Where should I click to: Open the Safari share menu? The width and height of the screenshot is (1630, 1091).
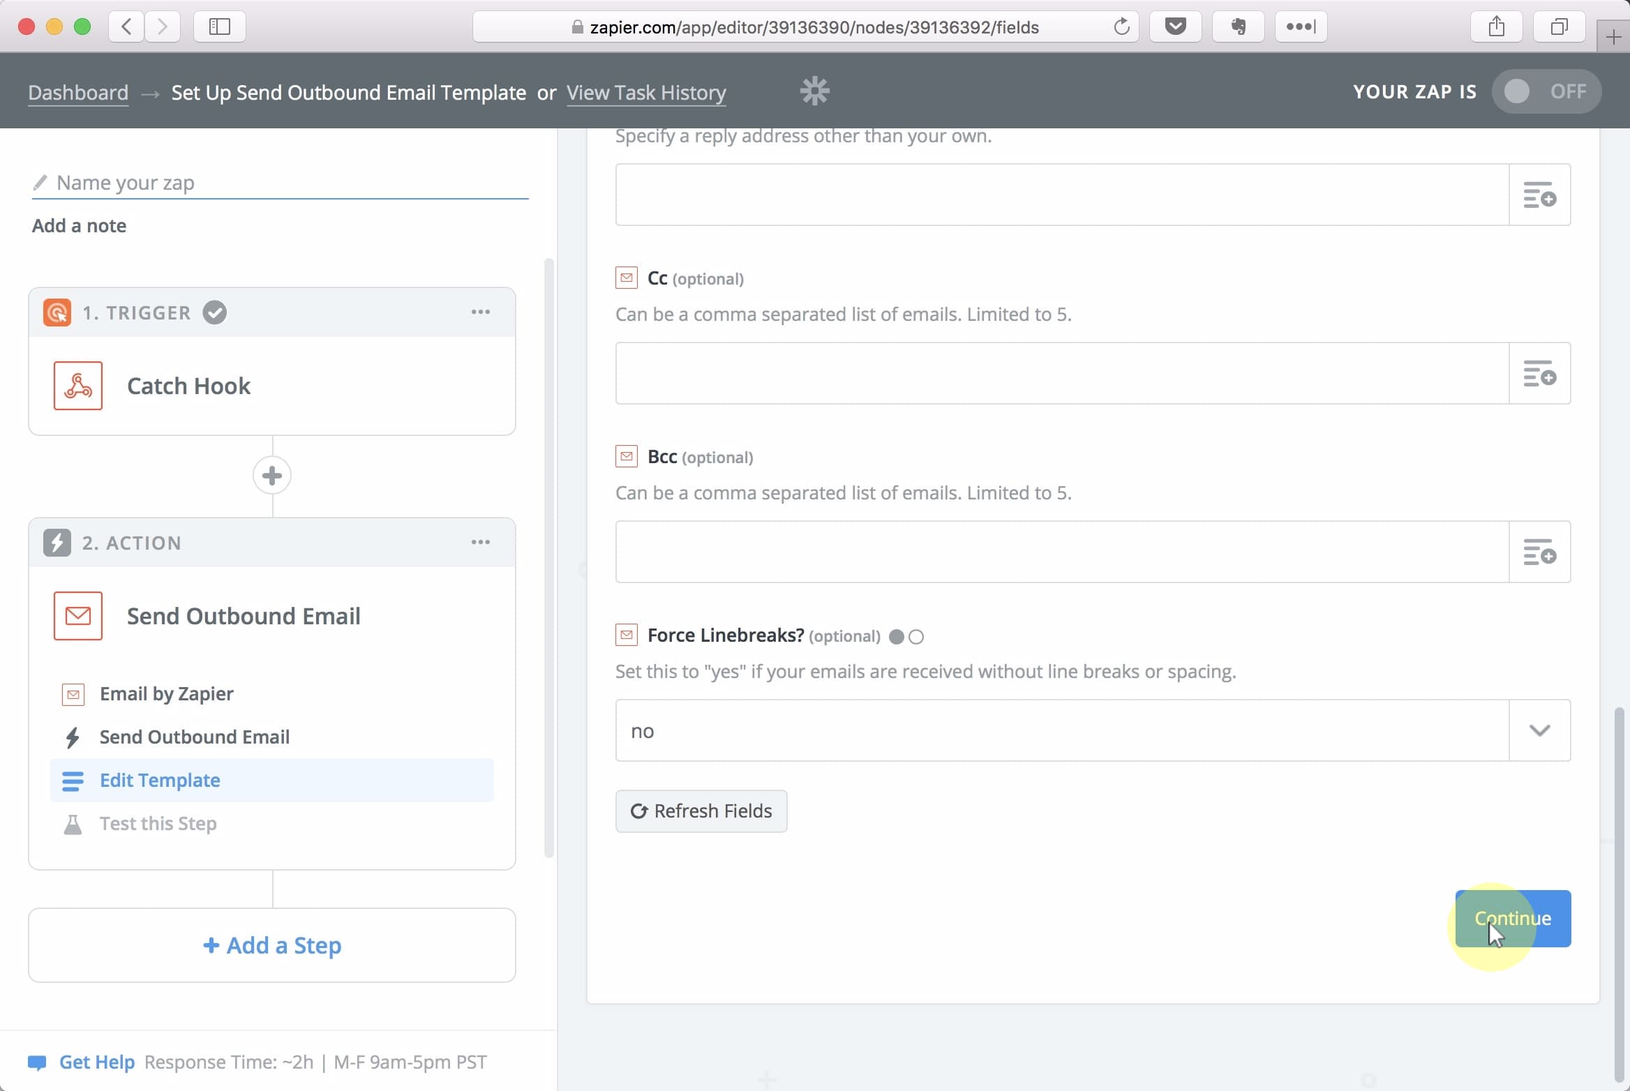[1497, 27]
